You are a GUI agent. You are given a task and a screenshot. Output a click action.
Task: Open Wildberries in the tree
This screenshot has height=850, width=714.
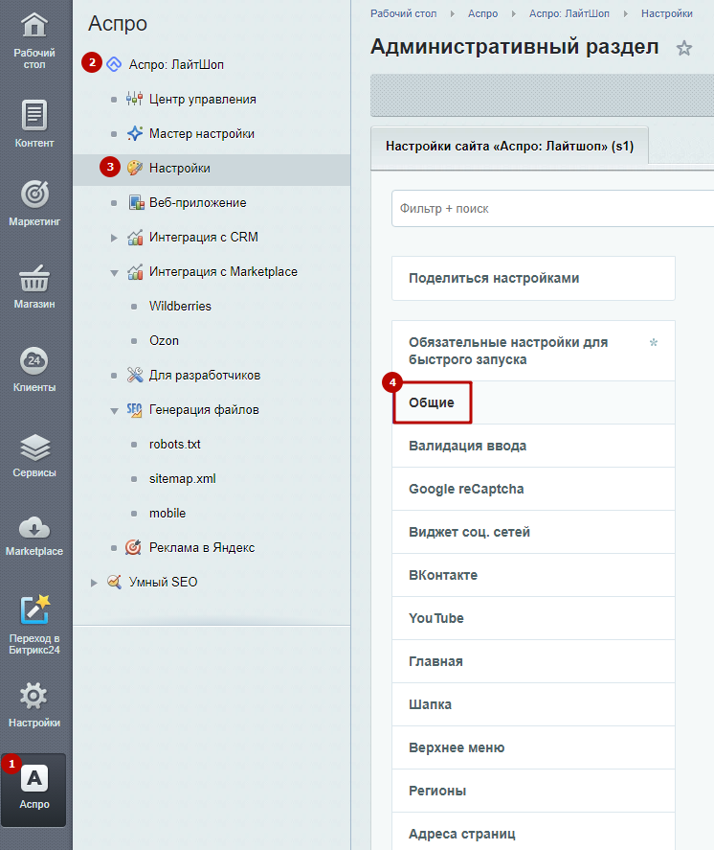180,307
